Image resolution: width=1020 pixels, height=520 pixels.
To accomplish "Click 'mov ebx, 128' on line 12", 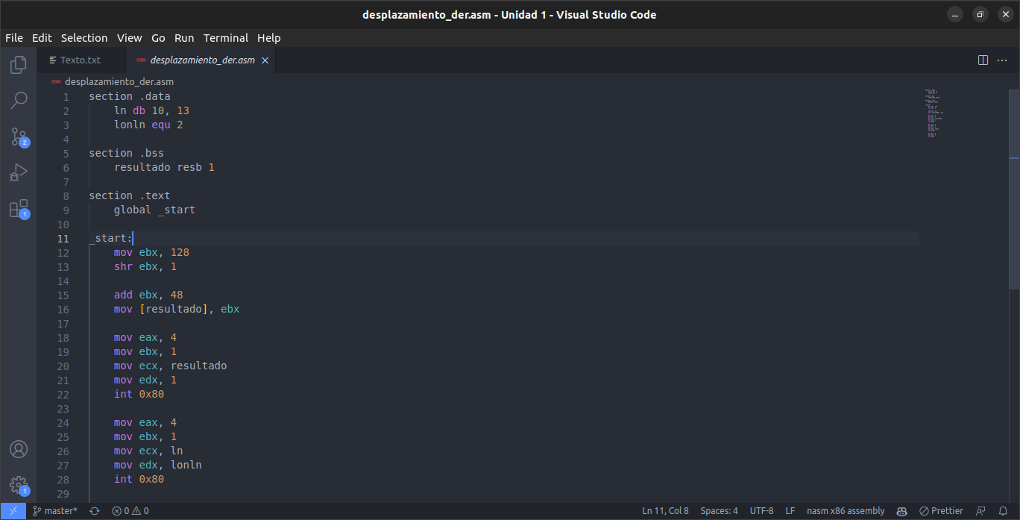I will [x=151, y=252].
